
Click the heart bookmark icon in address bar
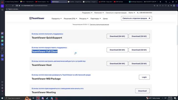166,6
